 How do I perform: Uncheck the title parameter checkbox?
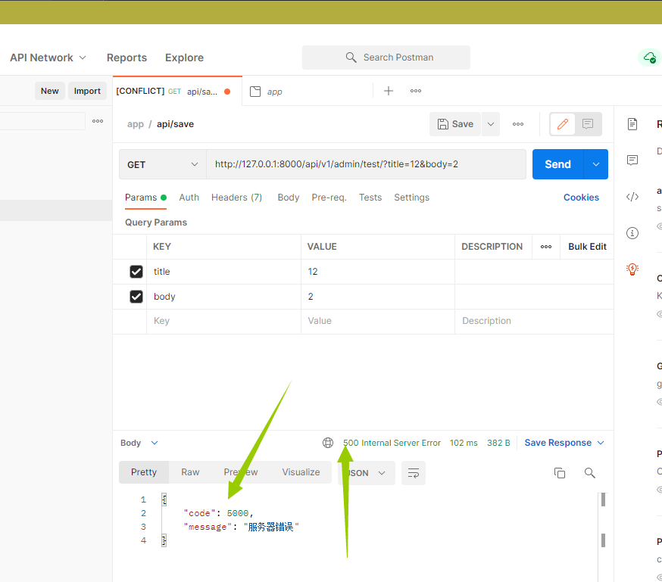[136, 272]
